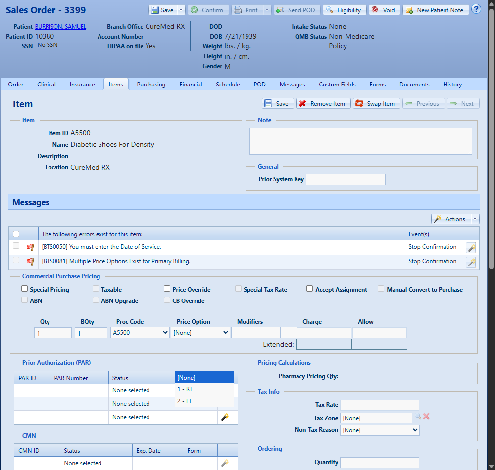This screenshot has width=495, height=470.
Task: Check the Price Override checkbox
Action: pyautogui.click(x=167, y=289)
